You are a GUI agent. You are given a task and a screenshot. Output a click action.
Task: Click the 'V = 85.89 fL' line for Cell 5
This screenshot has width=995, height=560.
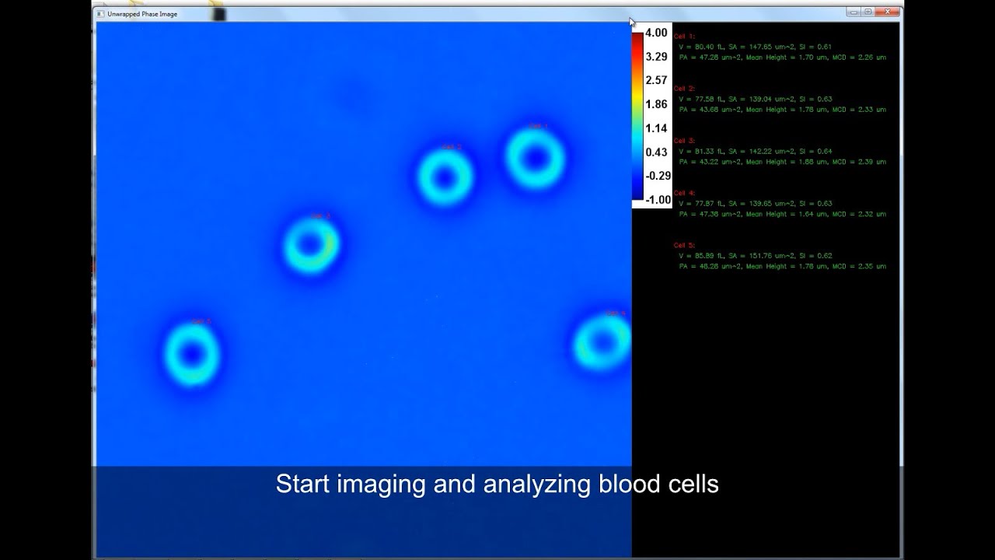tap(756, 255)
